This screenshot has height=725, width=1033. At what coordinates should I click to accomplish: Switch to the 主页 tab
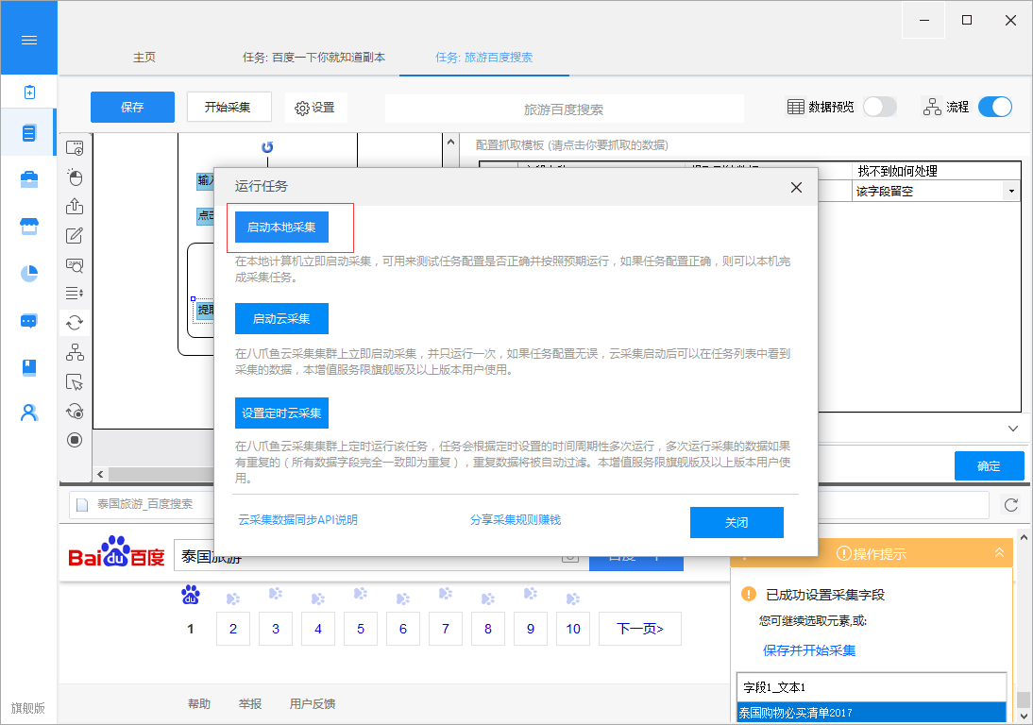[144, 58]
